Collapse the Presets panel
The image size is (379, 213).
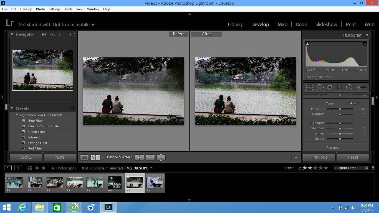[12, 108]
